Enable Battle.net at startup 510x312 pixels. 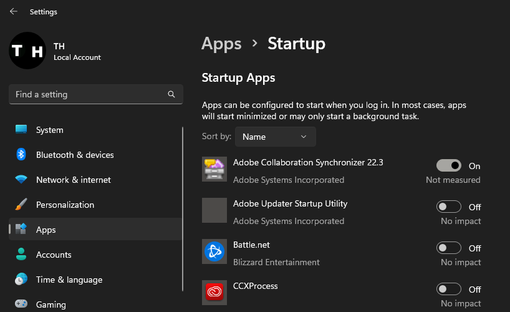(448, 248)
